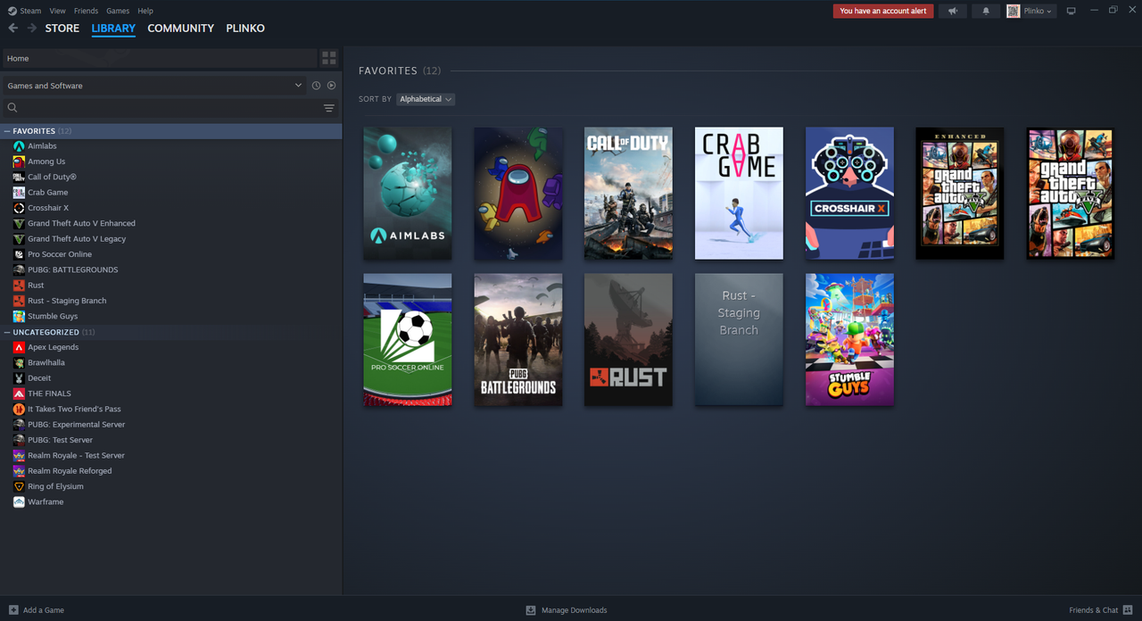
Task: Open the Help menu
Action: coord(145,11)
